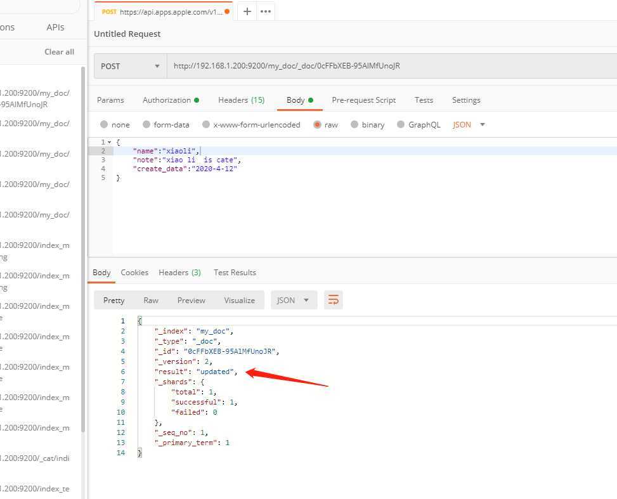Click the "note" line in body editor
The width and height of the screenshot is (617, 499).
tap(187, 160)
